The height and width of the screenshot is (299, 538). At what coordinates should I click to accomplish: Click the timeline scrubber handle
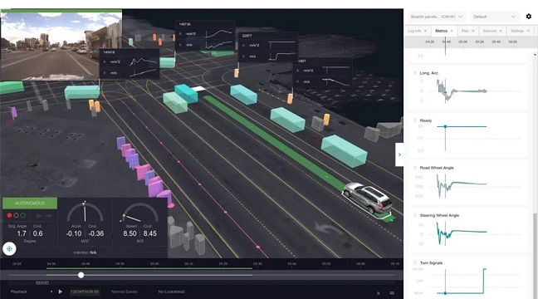point(81,275)
